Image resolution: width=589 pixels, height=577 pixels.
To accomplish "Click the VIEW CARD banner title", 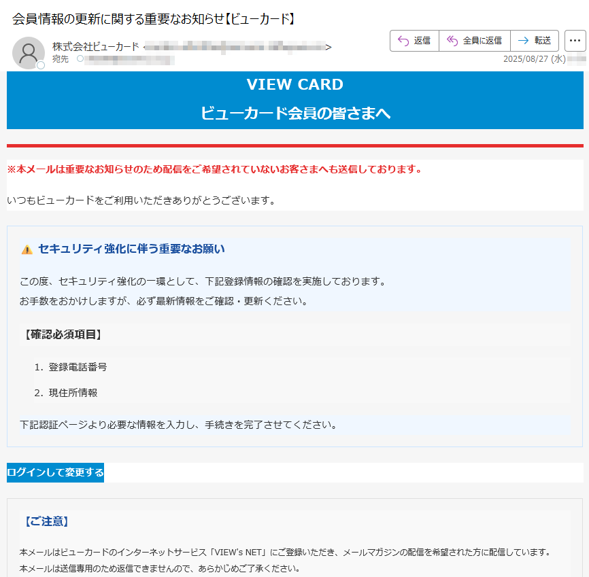I will tap(295, 84).
